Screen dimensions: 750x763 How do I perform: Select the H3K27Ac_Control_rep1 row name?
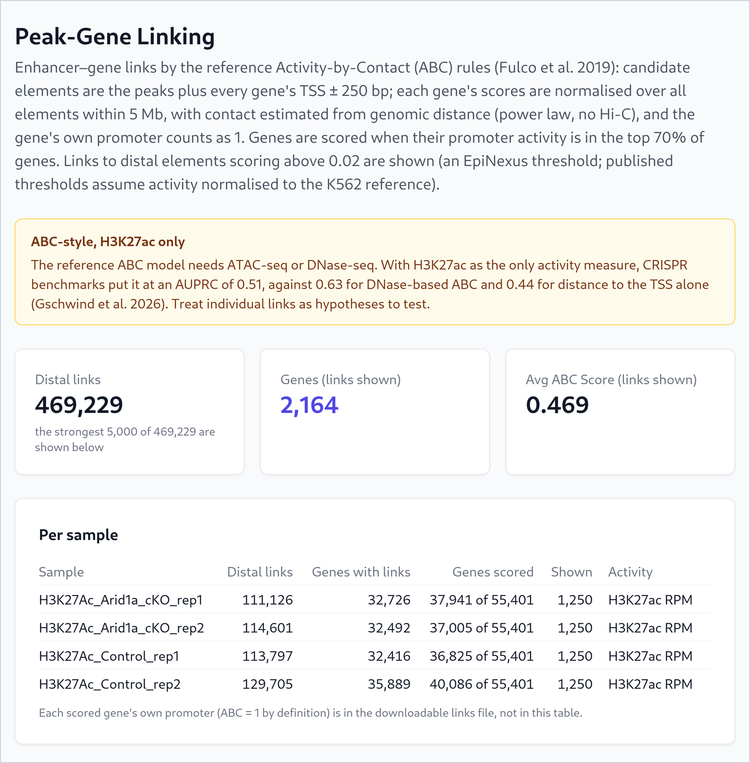click(109, 656)
